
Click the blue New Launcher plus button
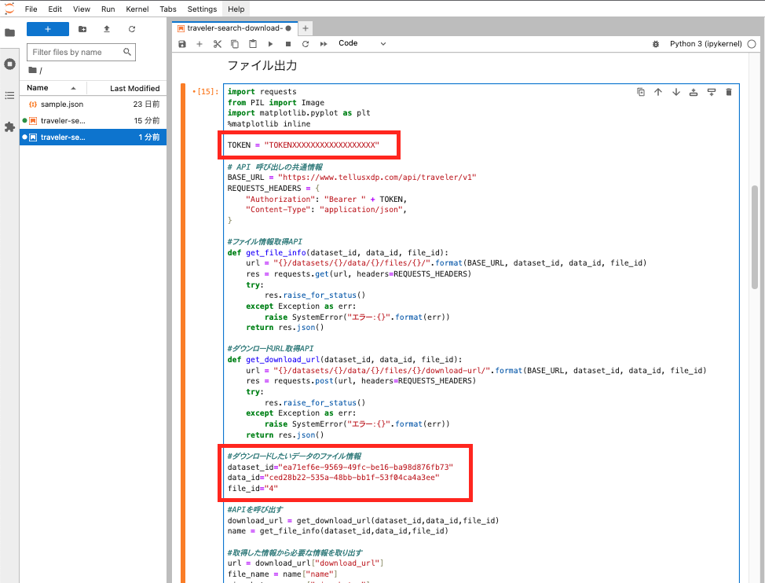(x=48, y=29)
